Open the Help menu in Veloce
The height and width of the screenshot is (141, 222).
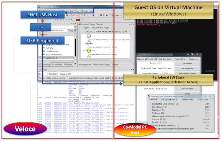click(x=91, y=11)
